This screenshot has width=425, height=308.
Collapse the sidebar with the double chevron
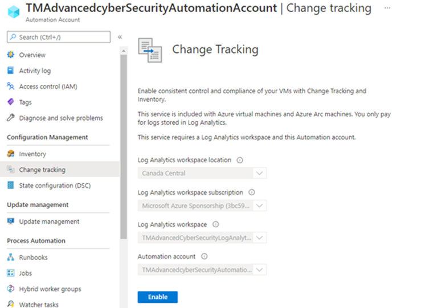coord(120,37)
